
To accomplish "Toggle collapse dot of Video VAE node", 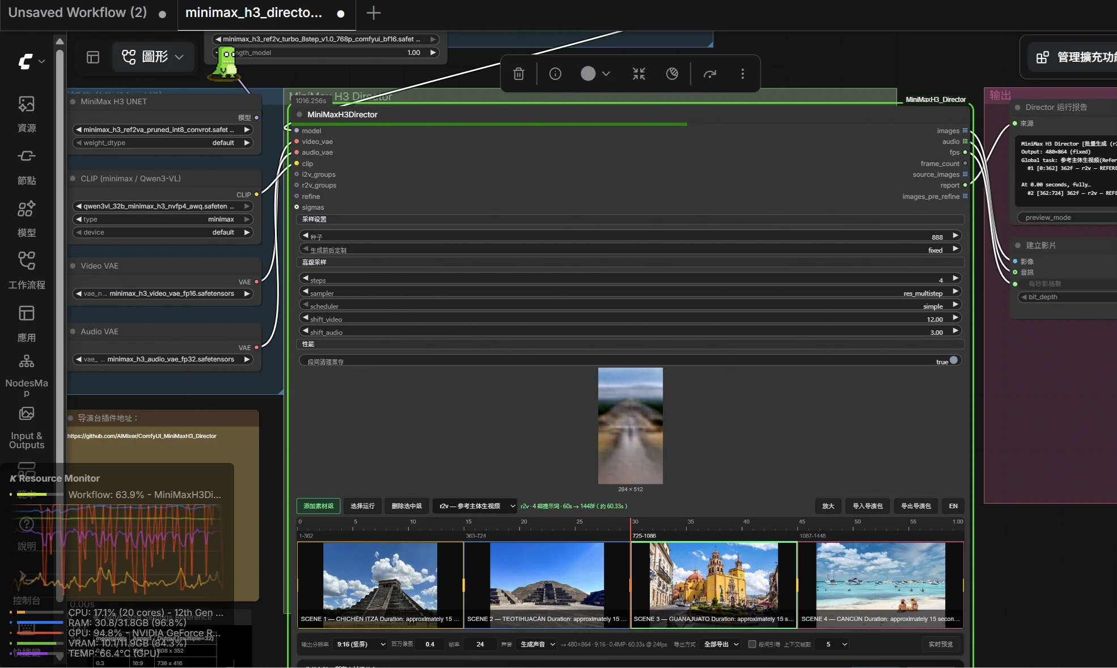I will [x=73, y=266].
